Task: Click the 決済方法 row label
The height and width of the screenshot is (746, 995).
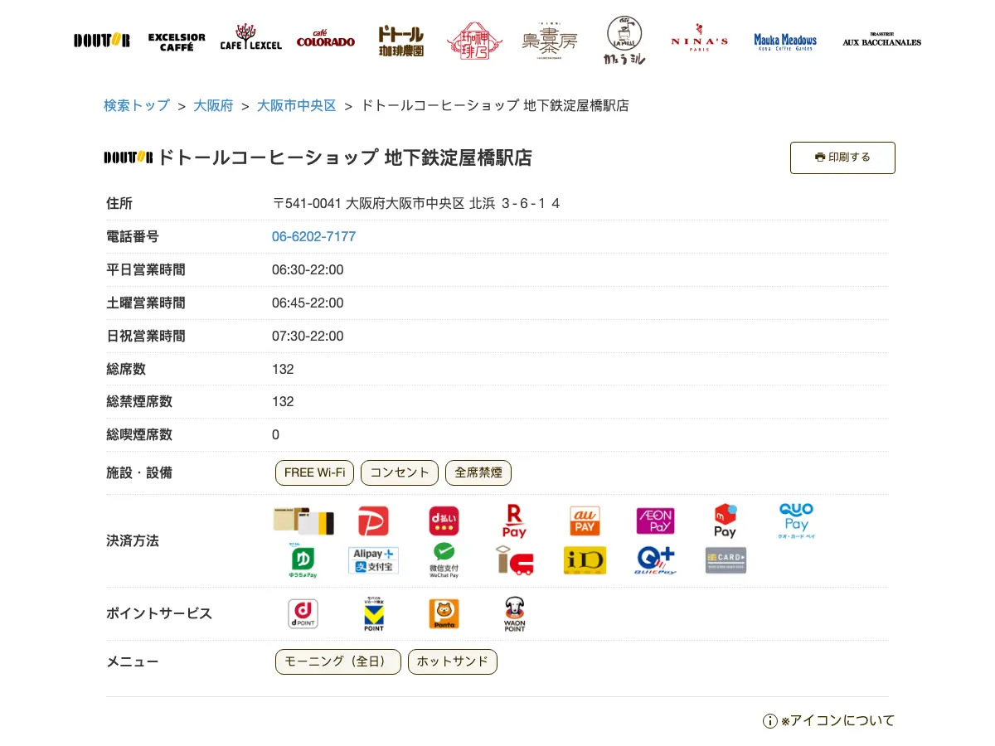Action: (x=133, y=541)
